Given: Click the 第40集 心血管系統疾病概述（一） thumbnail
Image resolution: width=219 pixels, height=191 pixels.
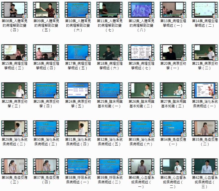Looking at the screenshot, I should pyautogui.click(x=141, y=167).
